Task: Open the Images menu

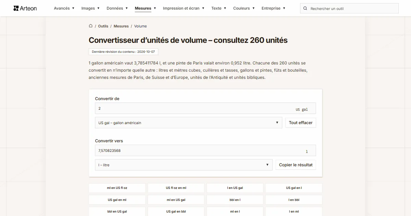Action: tap(90, 8)
